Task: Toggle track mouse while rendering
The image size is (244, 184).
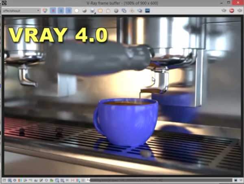Action: 124,11
